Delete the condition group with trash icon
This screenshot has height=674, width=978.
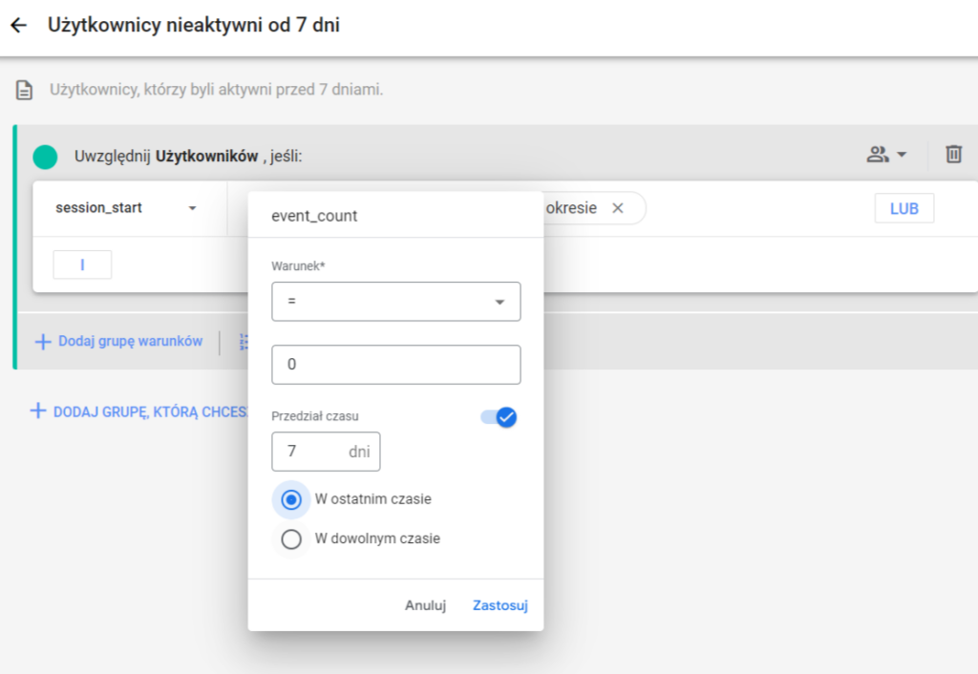click(x=953, y=154)
